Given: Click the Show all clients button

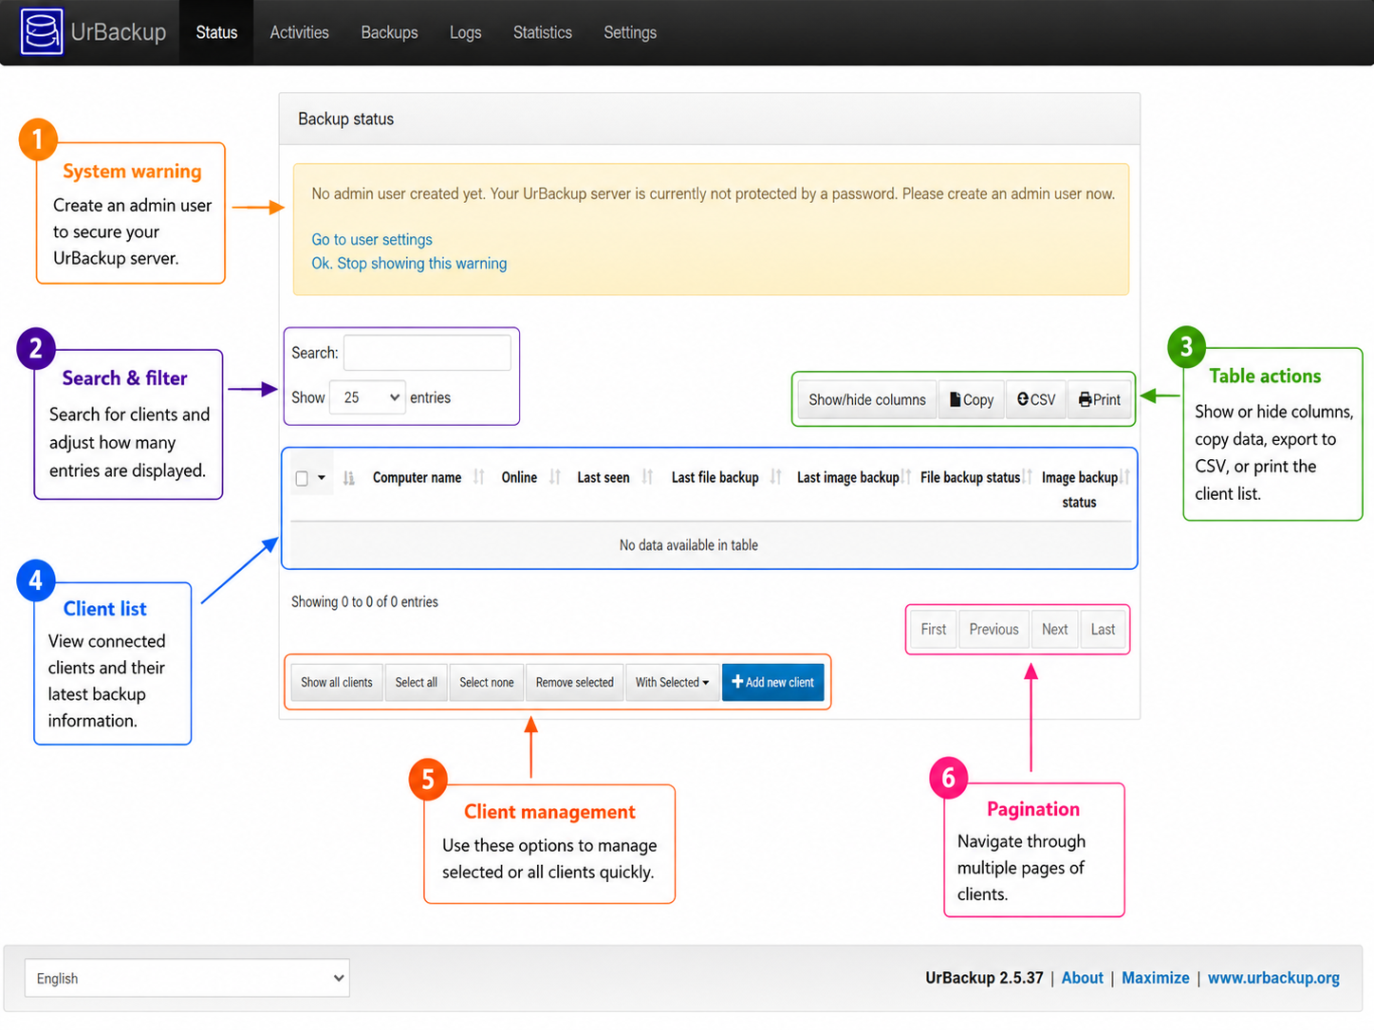Looking at the screenshot, I should (337, 682).
